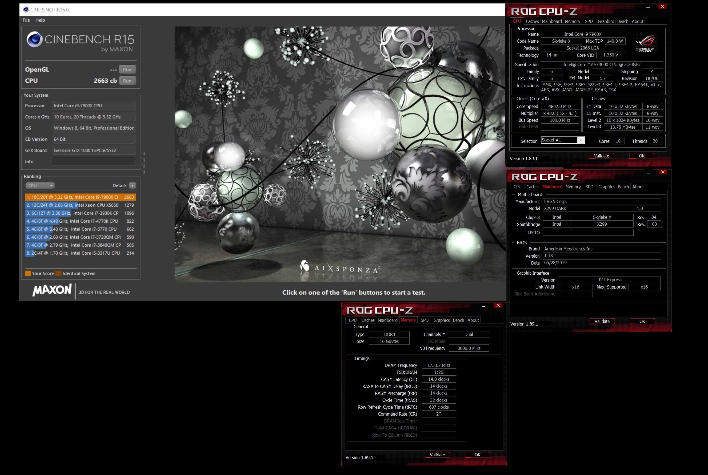This screenshot has width=708, height=475.
Task: Switch to CPU tab in Memory CPU-Z window
Action: [x=353, y=320]
